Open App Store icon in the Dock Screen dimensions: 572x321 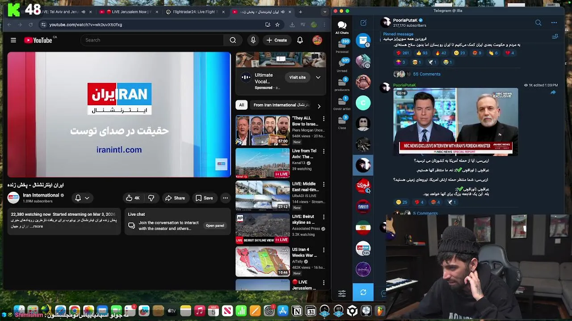point(283,311)
